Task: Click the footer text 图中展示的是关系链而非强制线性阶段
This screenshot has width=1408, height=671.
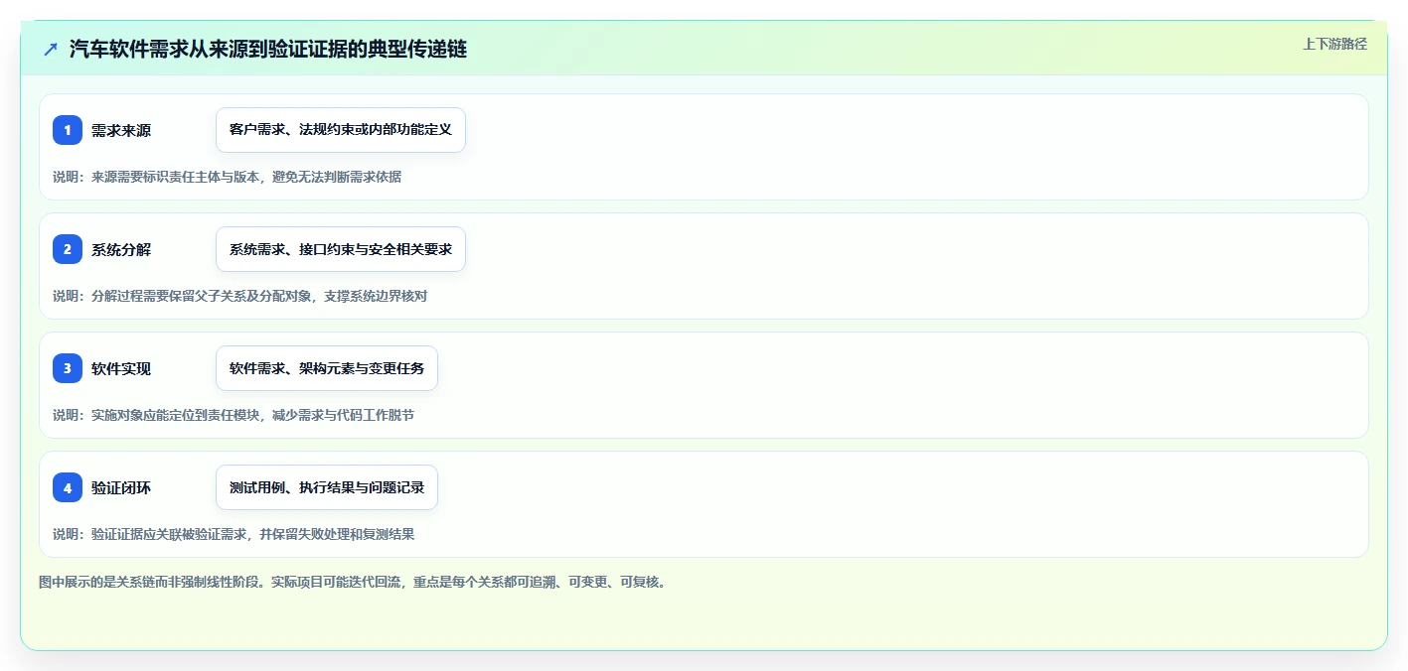Action: [151, 582]
